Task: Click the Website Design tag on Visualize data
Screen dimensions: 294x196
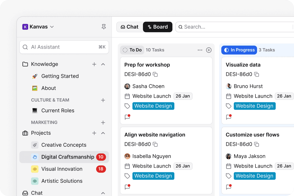Action: (x=254, y=106)
